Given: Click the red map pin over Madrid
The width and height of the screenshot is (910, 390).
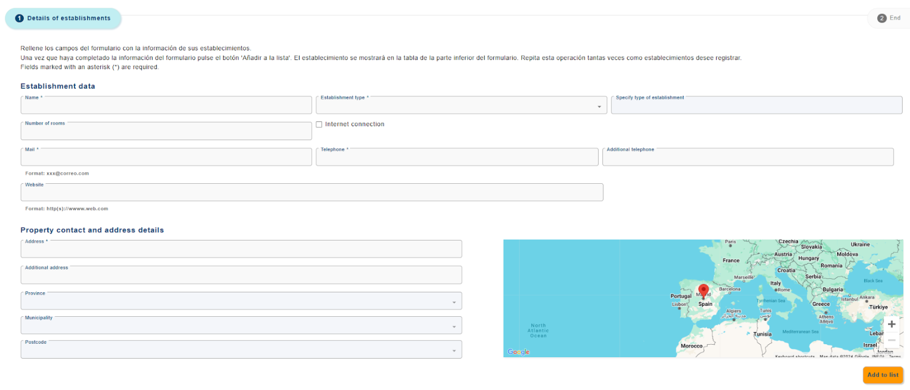Looking at the screenshot, I should [703, 290].
